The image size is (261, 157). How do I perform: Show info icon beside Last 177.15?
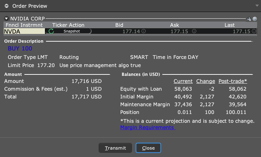pos(254,31)
